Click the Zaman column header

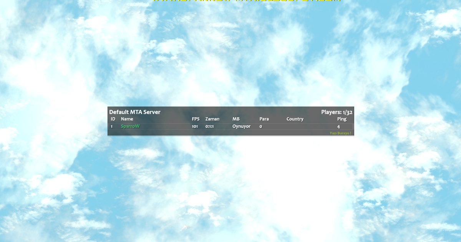tap(212, 119)
